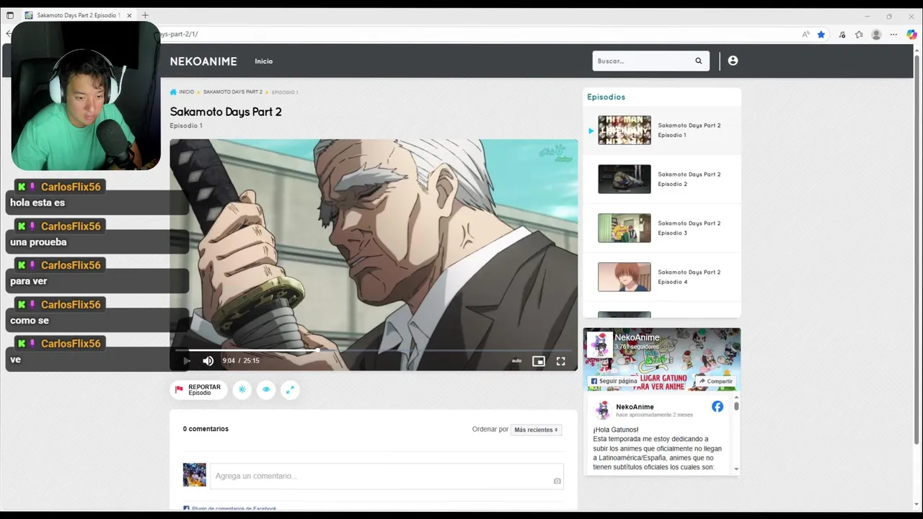Screen dimensions: 923x519
Task: Click the Episodio 3 thumbnail image
Action: coord(624,228)
